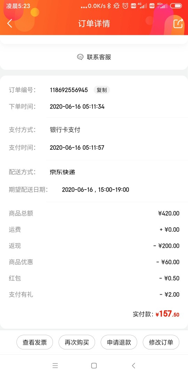This screenshot has width=188, height=377.
Task: Copy the order number with 复制
Action: click(102, 90)
